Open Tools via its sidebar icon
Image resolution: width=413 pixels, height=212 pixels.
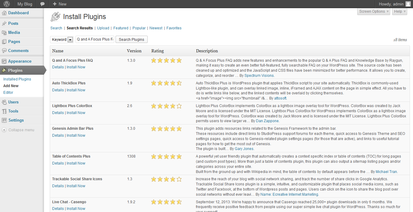click(x=4, y=111)
